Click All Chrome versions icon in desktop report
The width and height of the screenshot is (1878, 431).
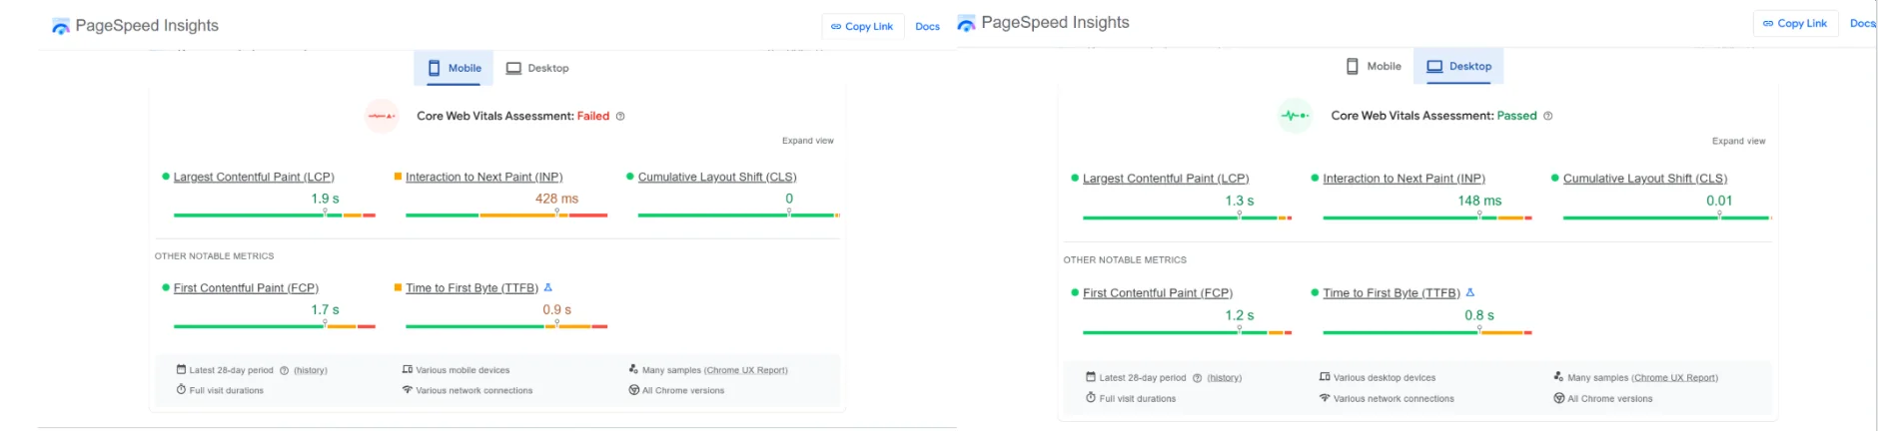coord(1558,398)
